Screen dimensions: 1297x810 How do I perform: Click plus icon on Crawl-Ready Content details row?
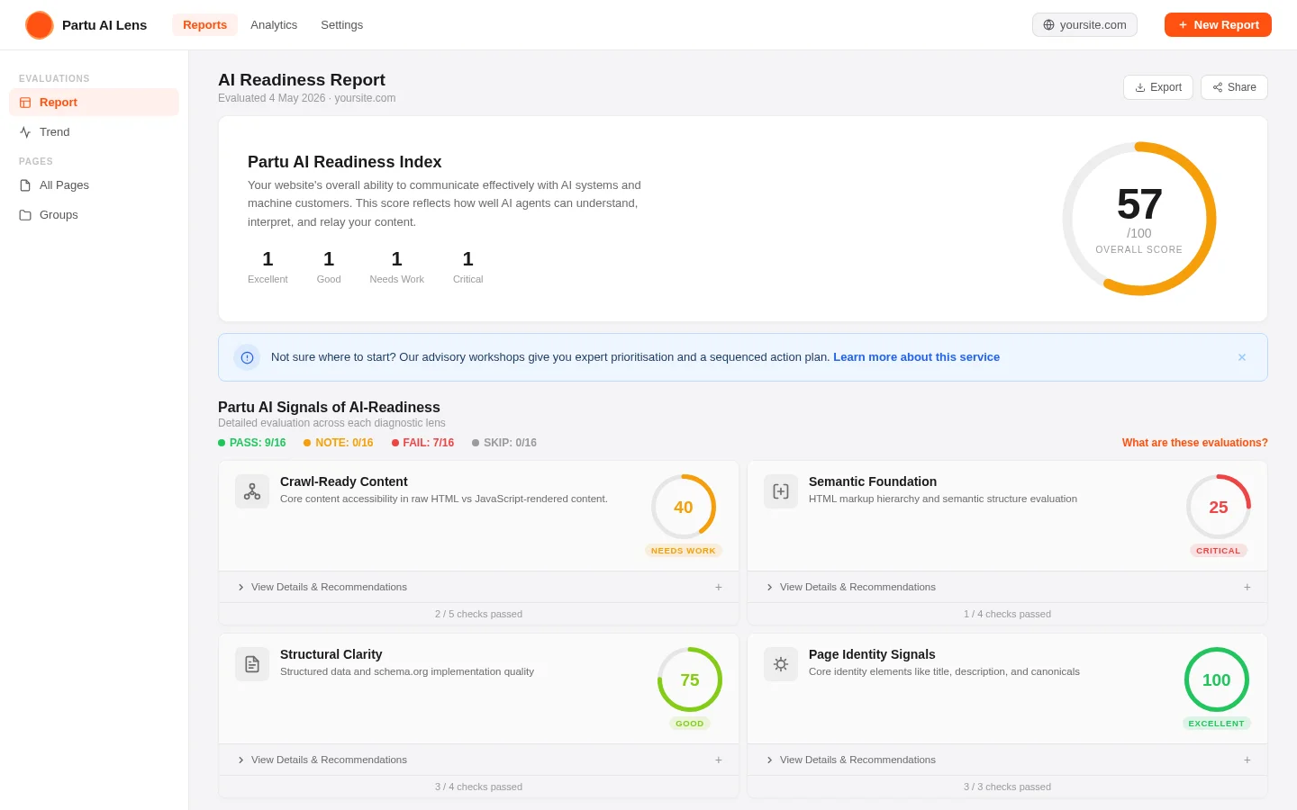coord(719,587)
